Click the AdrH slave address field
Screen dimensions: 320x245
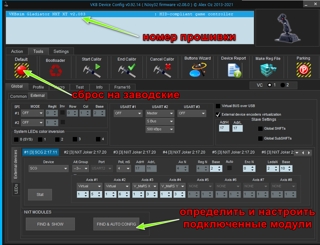pyautogui.click(x=224, y=128)
